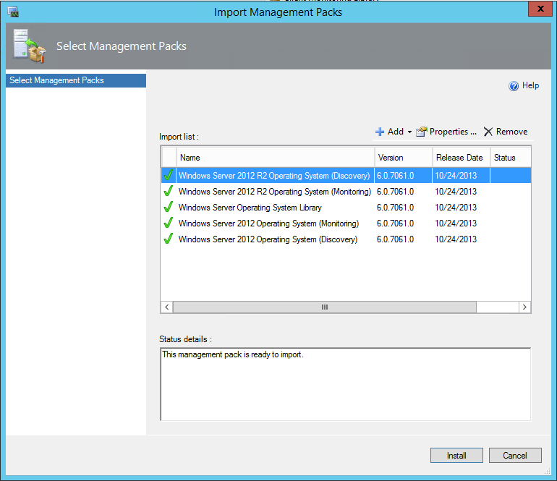Click release date of 2012 Monitoring row
The image size is (557, 481).
click(x=456, y=224)
